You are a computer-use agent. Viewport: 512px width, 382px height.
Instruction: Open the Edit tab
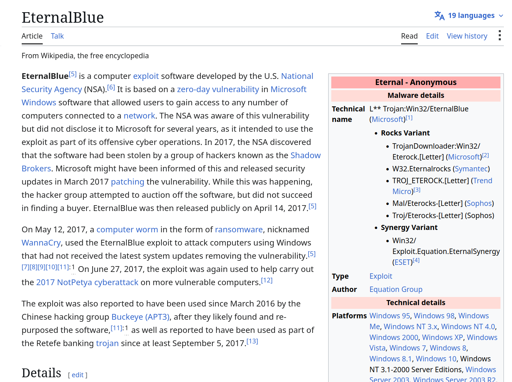pos(432,36)
